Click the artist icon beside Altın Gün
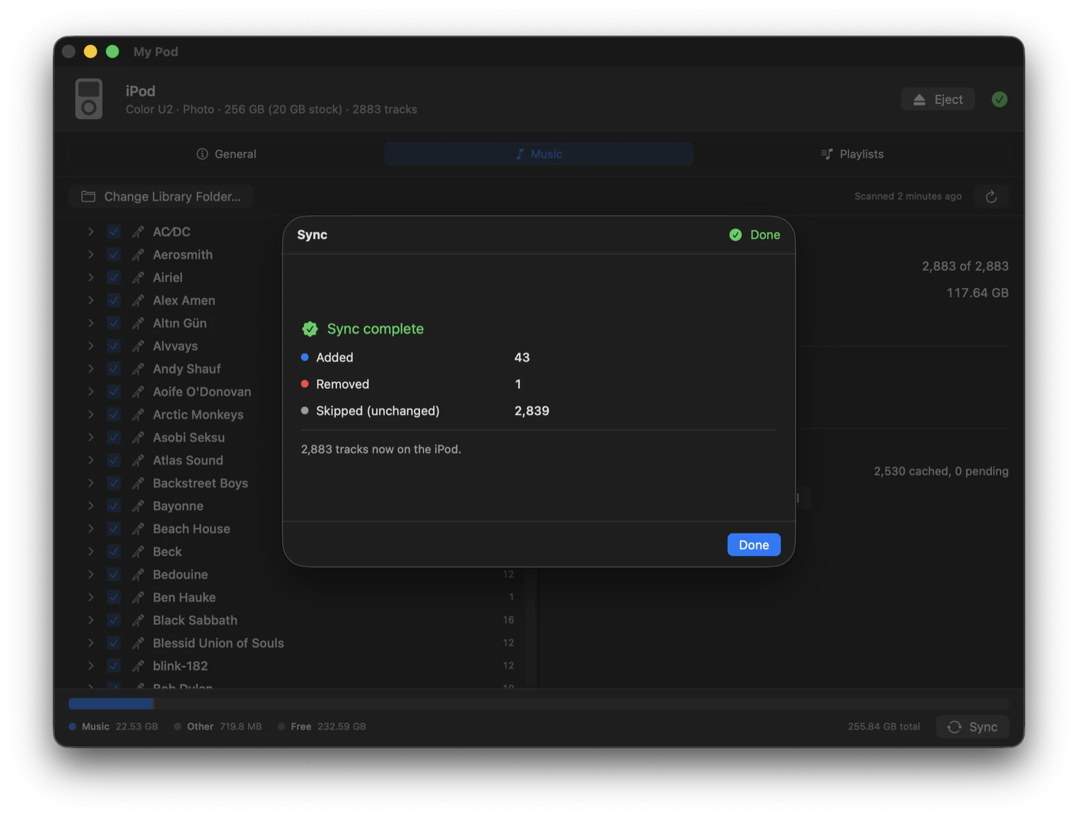 click(x=138, y=323)
